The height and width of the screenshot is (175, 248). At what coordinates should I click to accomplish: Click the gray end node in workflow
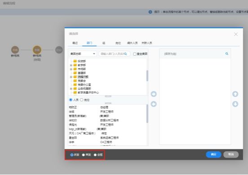pyautogui.click(x=59, y=50)
